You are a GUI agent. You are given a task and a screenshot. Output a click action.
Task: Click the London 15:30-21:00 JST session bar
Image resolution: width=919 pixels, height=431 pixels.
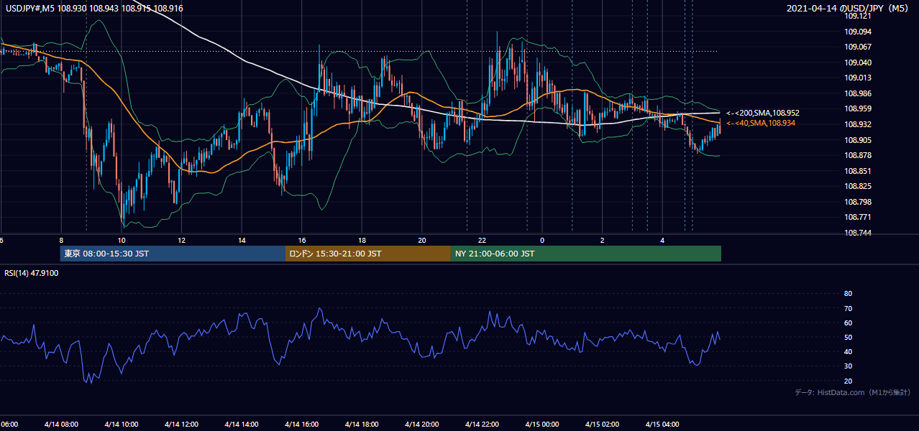[x=368, y=254]
